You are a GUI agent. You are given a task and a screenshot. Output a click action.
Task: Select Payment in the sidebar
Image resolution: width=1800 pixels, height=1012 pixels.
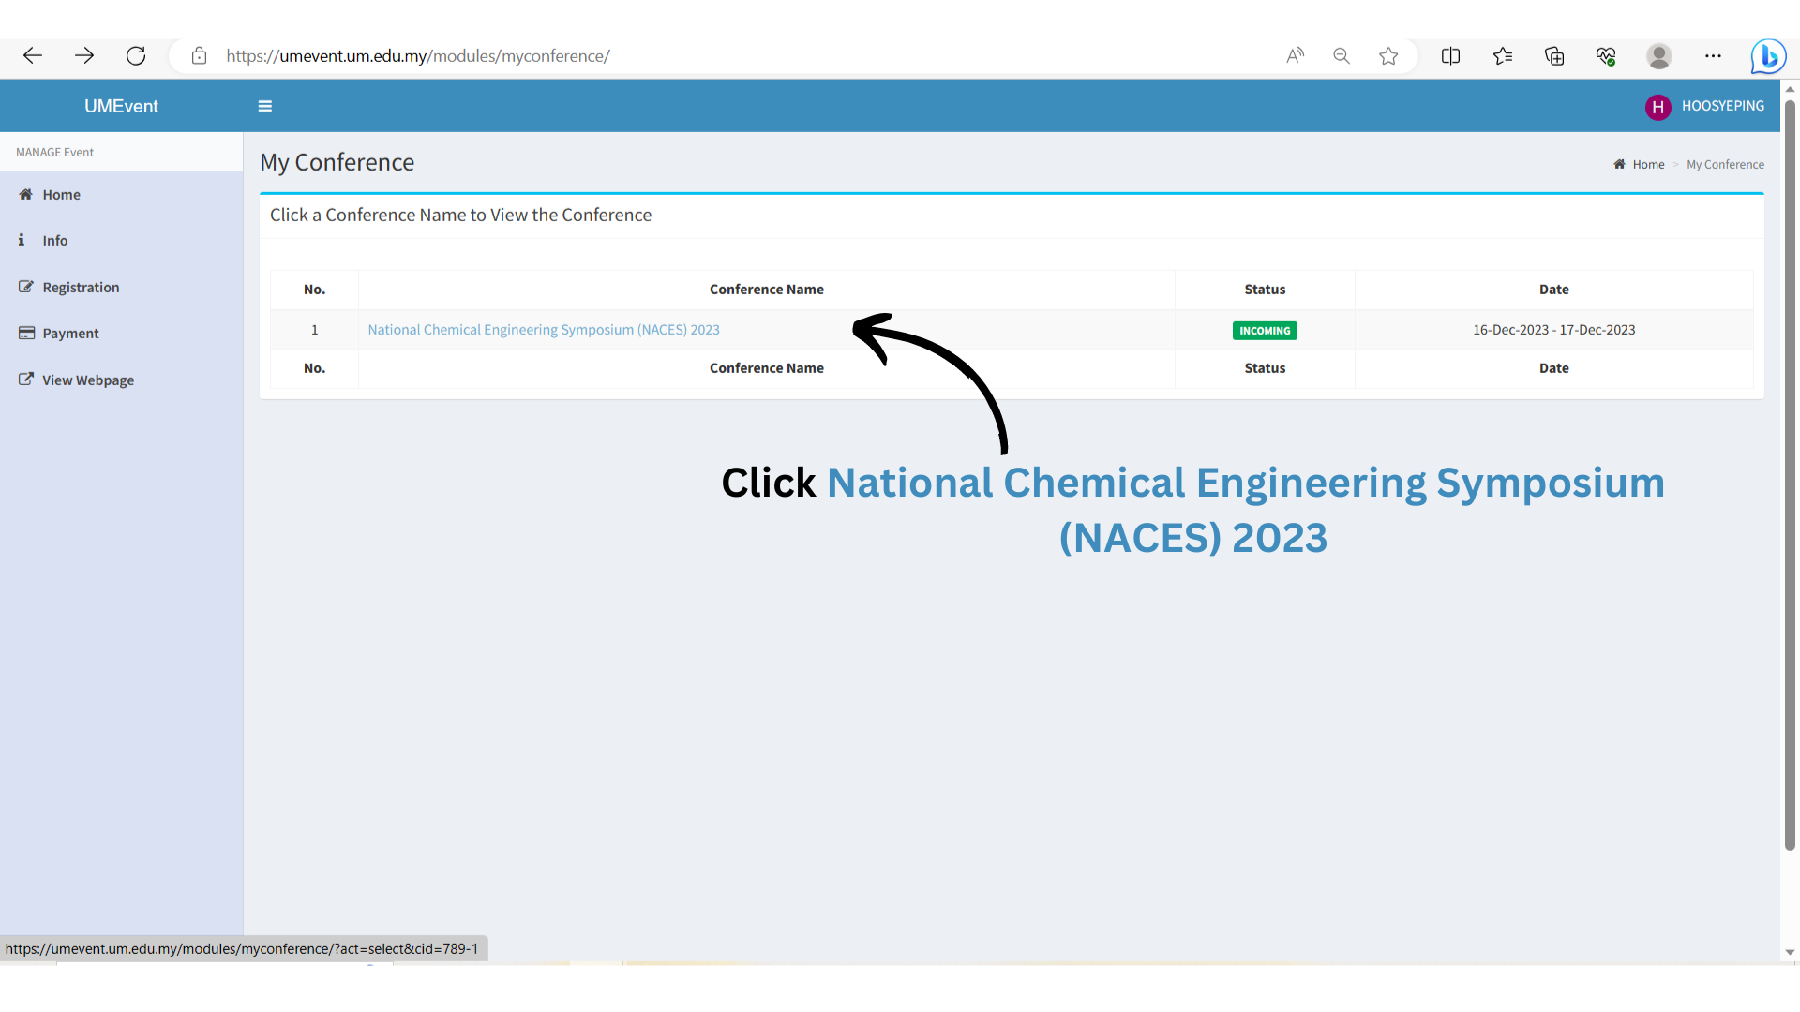tap(70, 334)
